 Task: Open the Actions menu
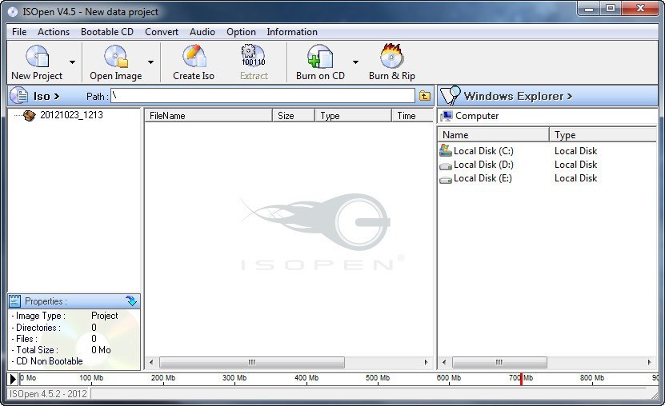click(54, 32)
